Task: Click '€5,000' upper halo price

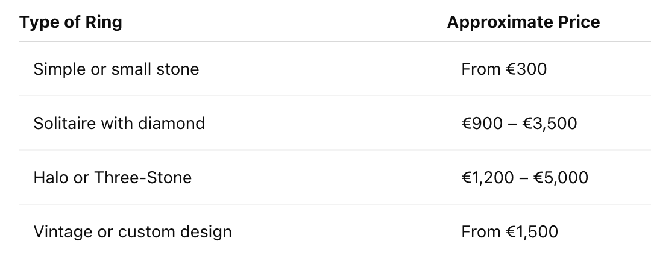Action: click(x=561, y=178)
